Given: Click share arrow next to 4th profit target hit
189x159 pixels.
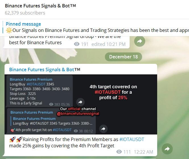Looking at the screenshot, I should click(103, 129).
